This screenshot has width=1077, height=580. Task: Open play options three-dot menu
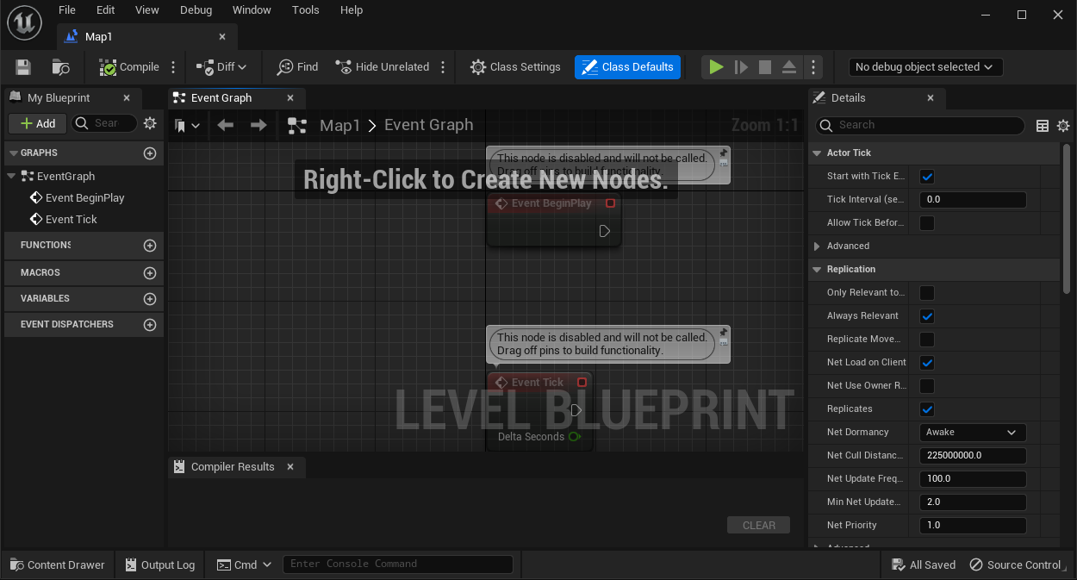pyautogui.click(x=812, y=67)
